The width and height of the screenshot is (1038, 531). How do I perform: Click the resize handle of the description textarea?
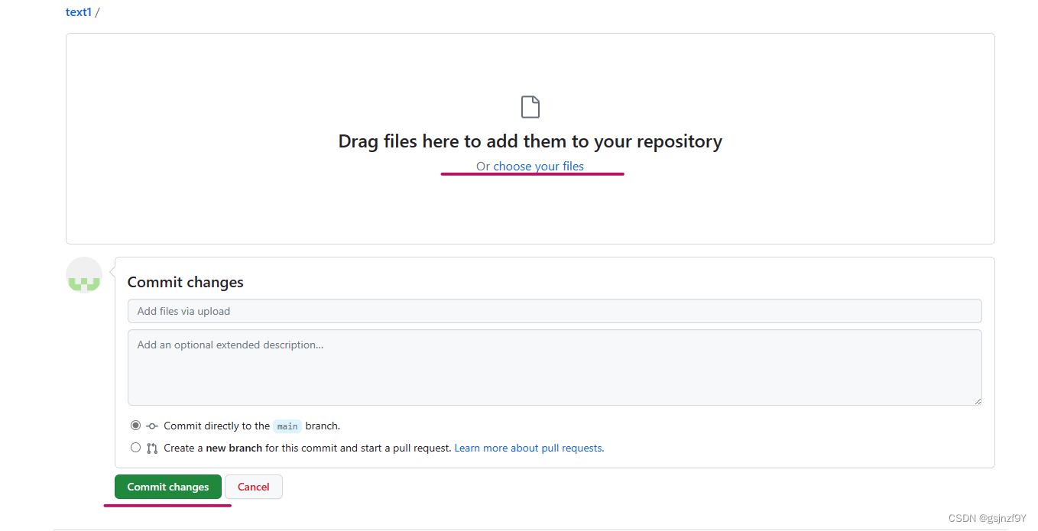coord(978,401)
